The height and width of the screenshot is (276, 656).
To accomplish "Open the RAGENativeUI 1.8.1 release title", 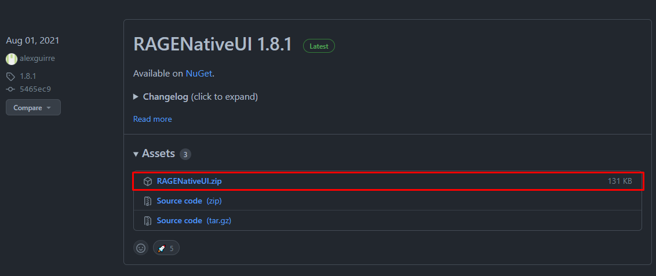I will [x=212, y=45].
